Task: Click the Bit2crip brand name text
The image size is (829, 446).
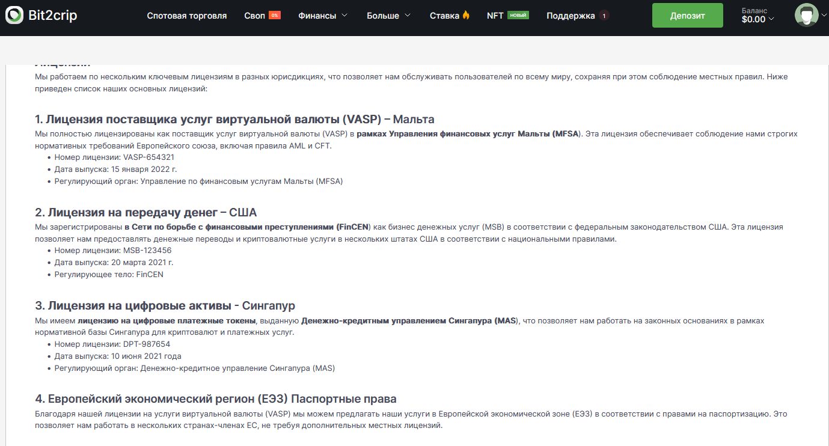Action: pyautogui.click(x=53, y=16)
